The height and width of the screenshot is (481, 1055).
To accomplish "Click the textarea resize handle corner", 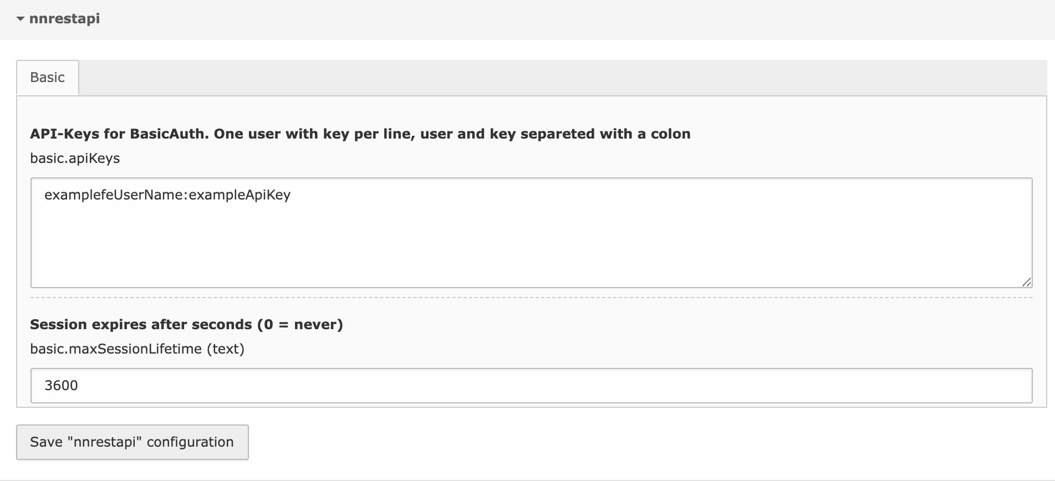I will (1026, 282).
